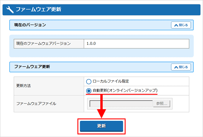The height and width of the screenshot is (137, 203).
Task: Click the ローカルファイル指定 label text
Action: [111, 81]
